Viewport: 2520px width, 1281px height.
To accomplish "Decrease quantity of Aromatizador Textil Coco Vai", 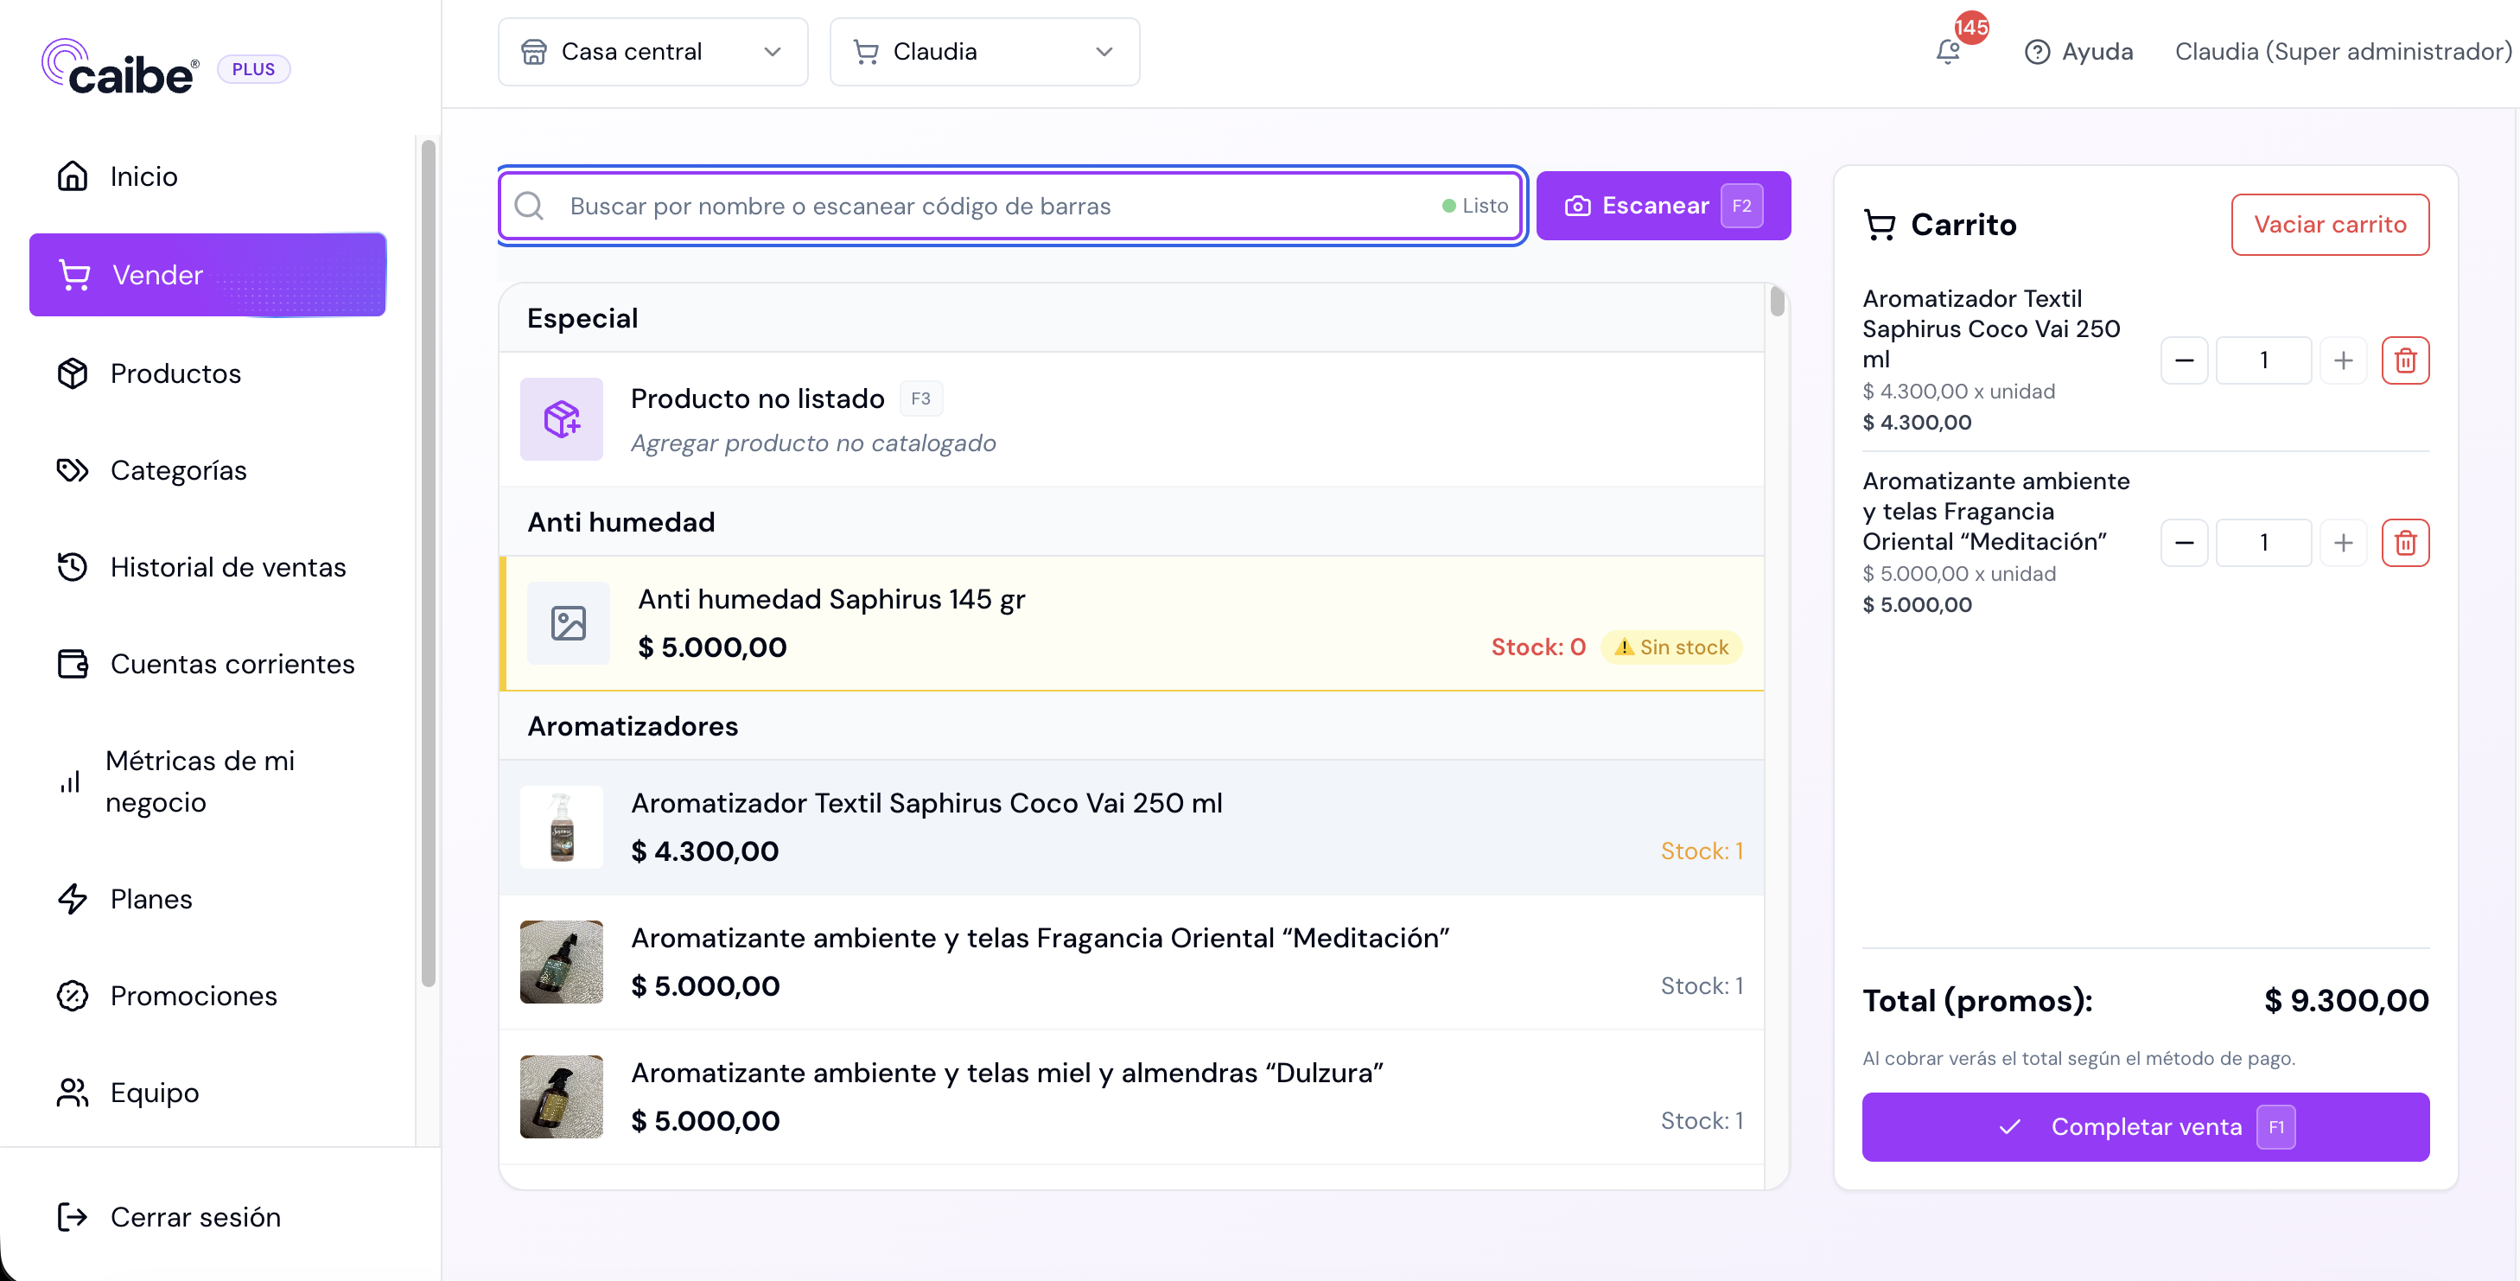I will pos(2185,360).
